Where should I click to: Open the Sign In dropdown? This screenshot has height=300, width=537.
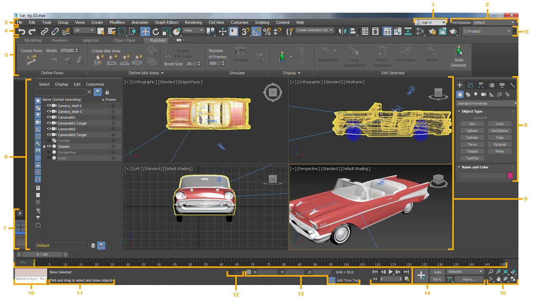tap(430, 23)
